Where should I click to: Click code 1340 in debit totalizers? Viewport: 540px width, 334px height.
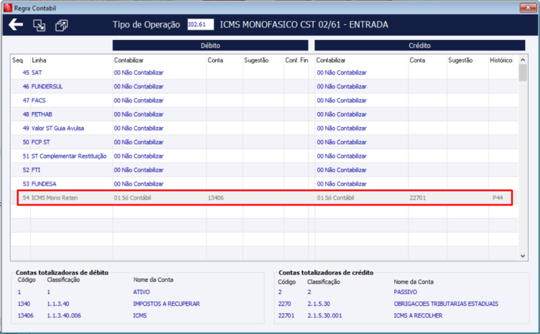tap(24, 304)
